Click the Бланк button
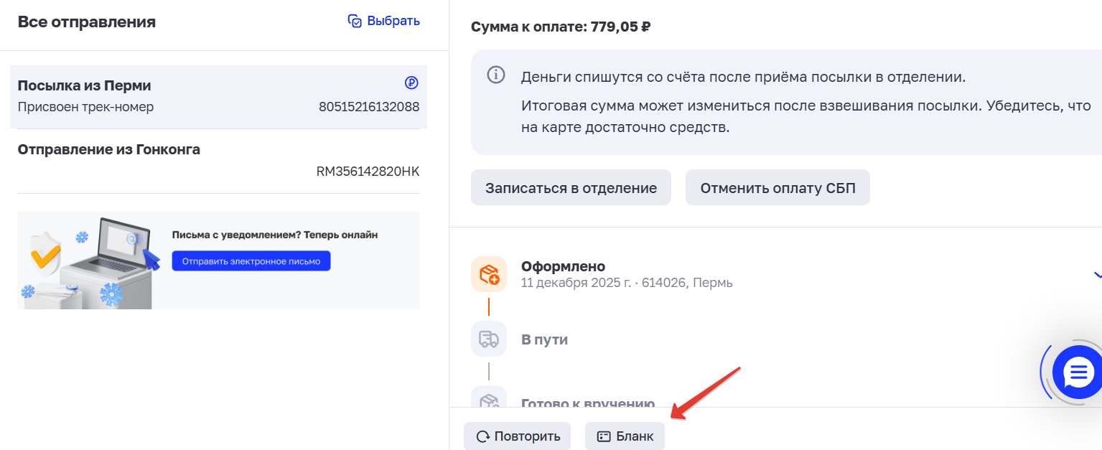Image resolution: width=1102 pixels, height=450 pixels. [625, 435]
